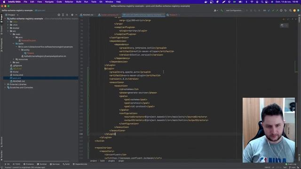Hide the Project tool window
This screenshot has width=301, height=169.
click(76, 15)
